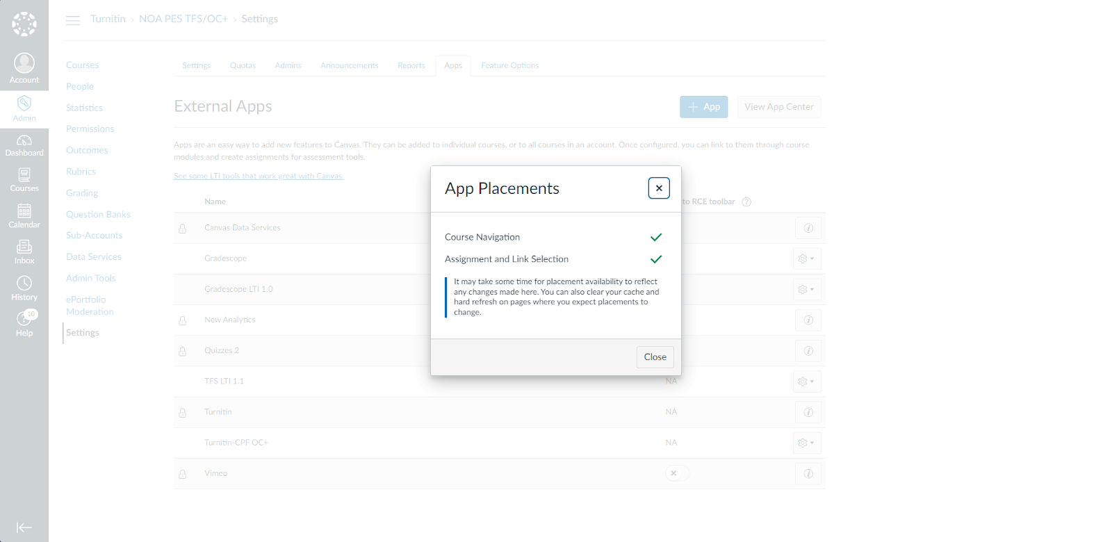Screen dimensions: 1112x542
Task: Collapse the global navigation sidebar
Action: [24, 528]
